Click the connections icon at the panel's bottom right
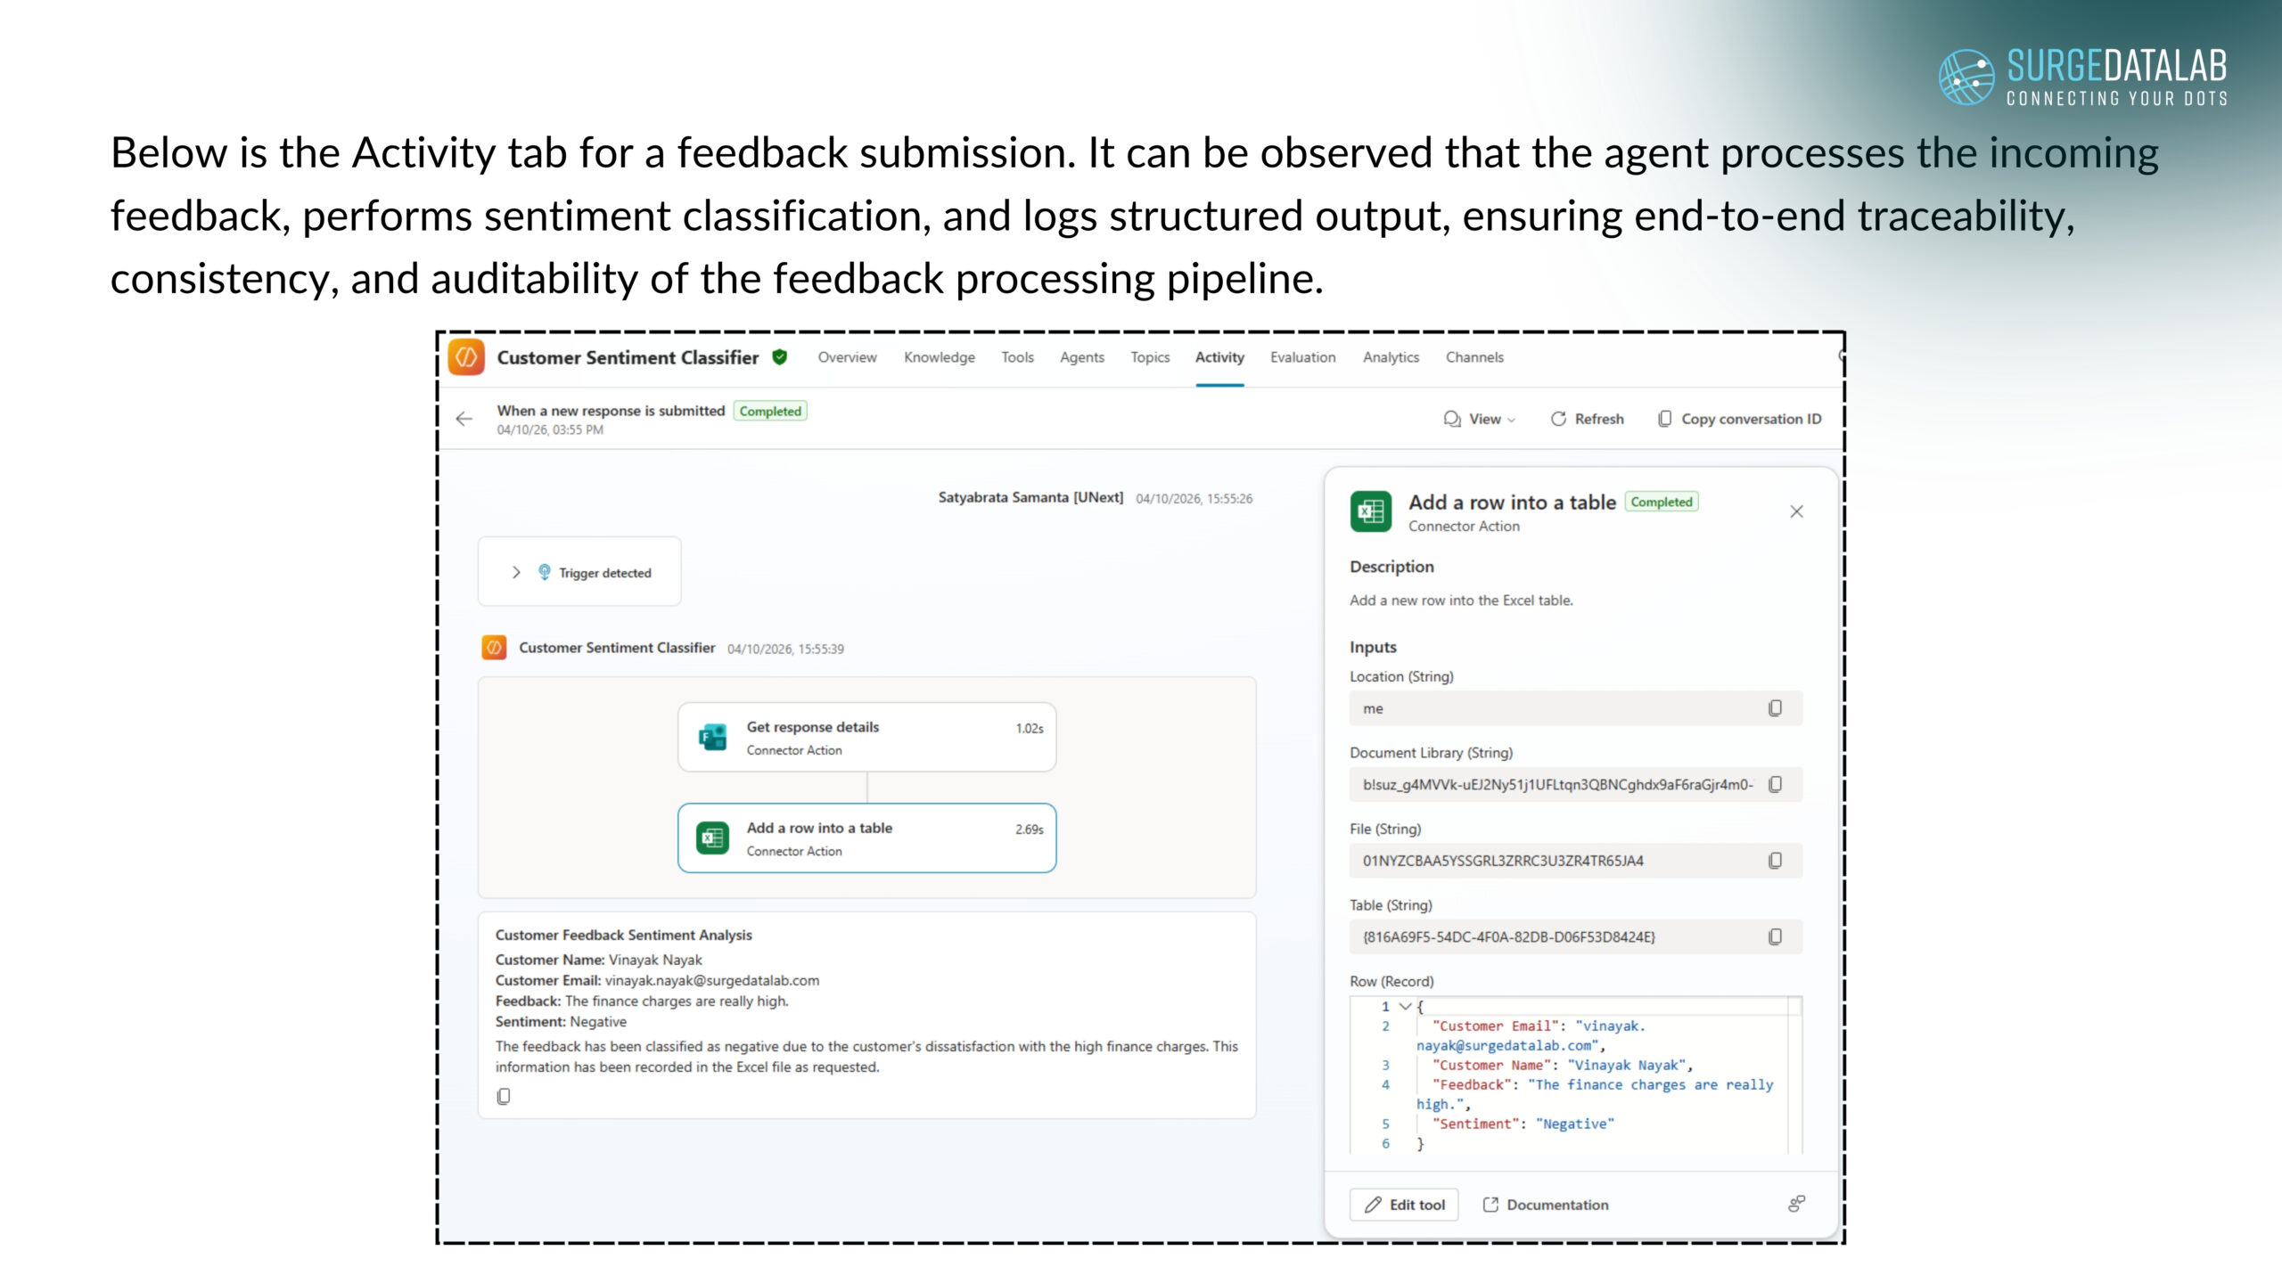Screen dimensions: 2282x1283 [x=1796, y=1204]
